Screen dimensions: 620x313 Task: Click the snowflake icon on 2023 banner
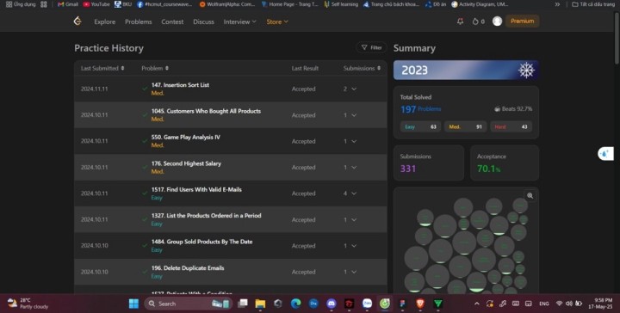526,71
